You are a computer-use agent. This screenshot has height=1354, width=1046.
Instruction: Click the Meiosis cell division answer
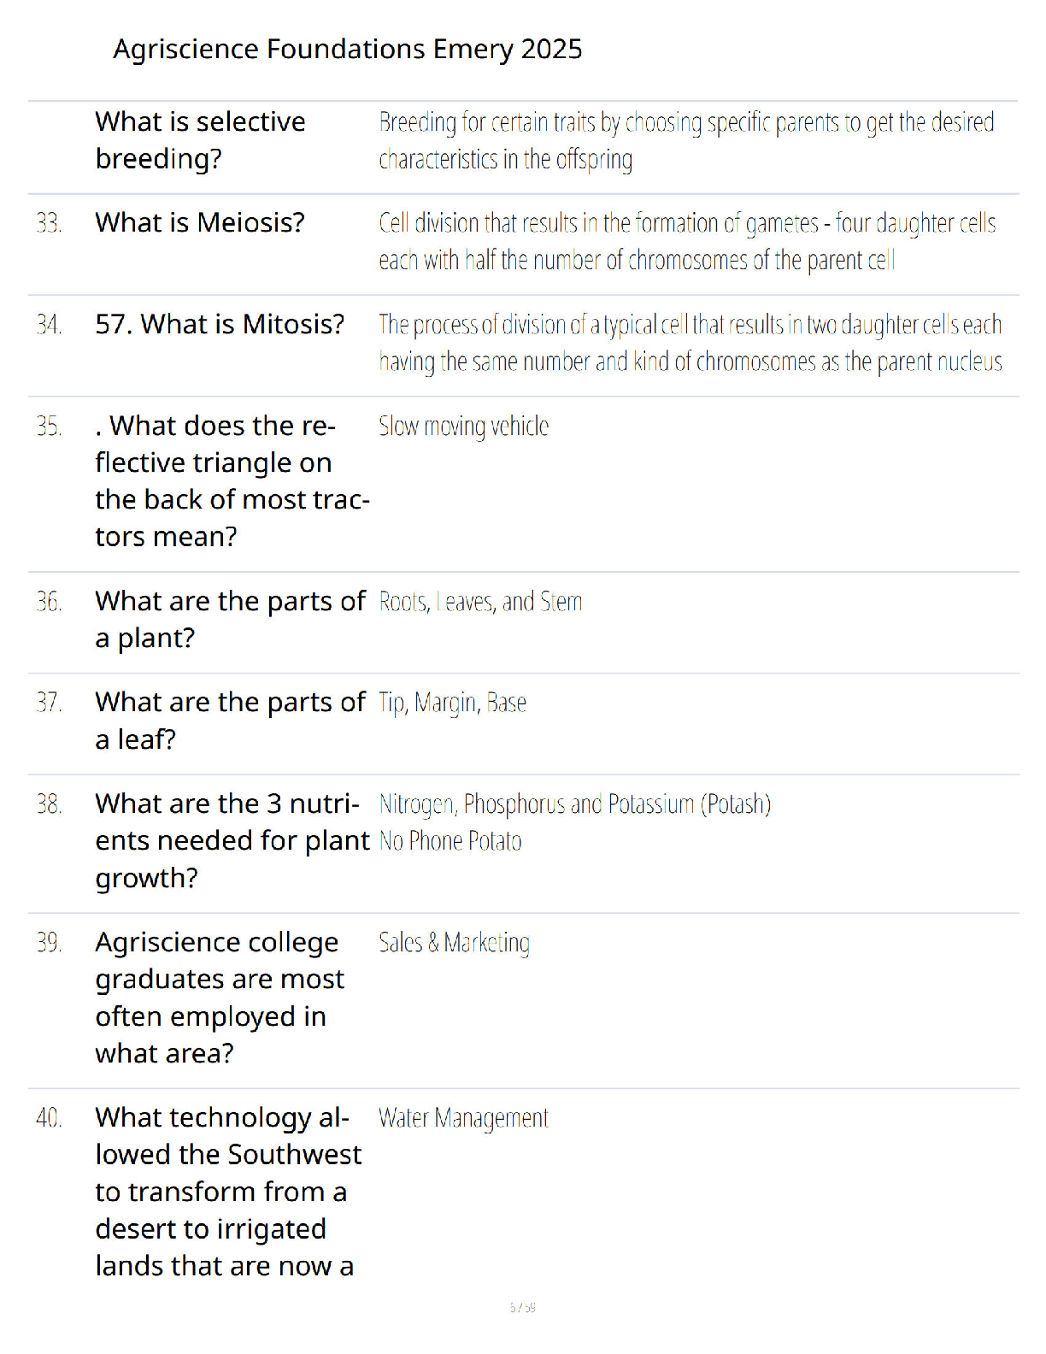point(687,241)
